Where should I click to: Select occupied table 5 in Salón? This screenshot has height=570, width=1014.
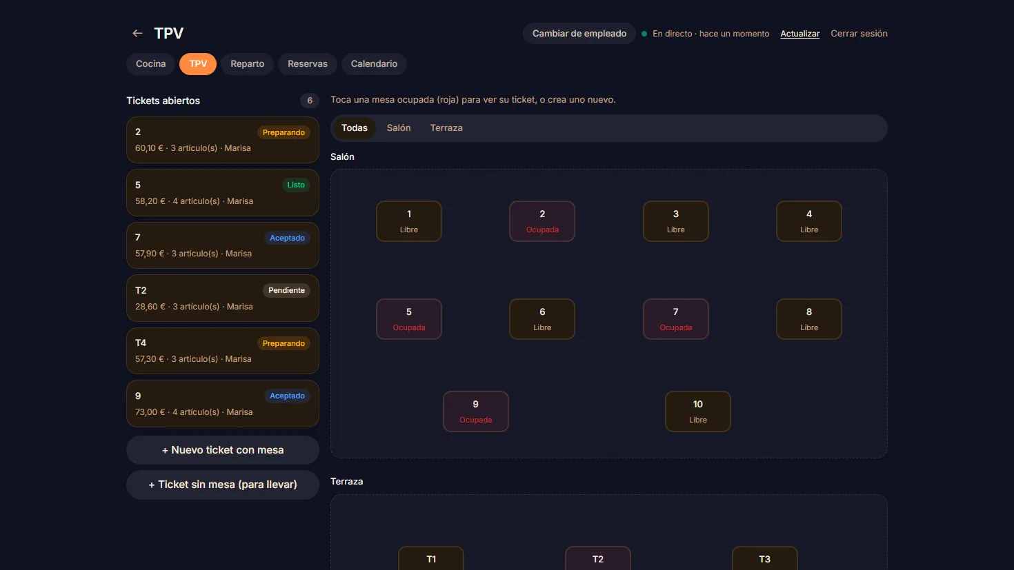point(409,319)
